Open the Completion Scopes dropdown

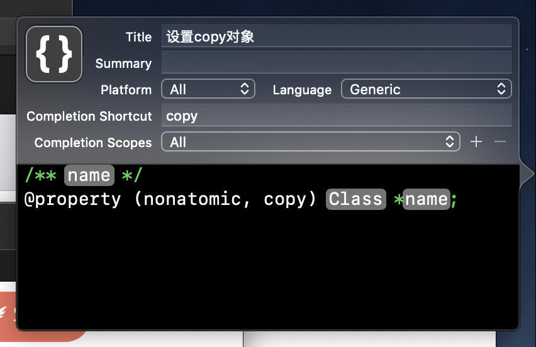pos(311,141)
